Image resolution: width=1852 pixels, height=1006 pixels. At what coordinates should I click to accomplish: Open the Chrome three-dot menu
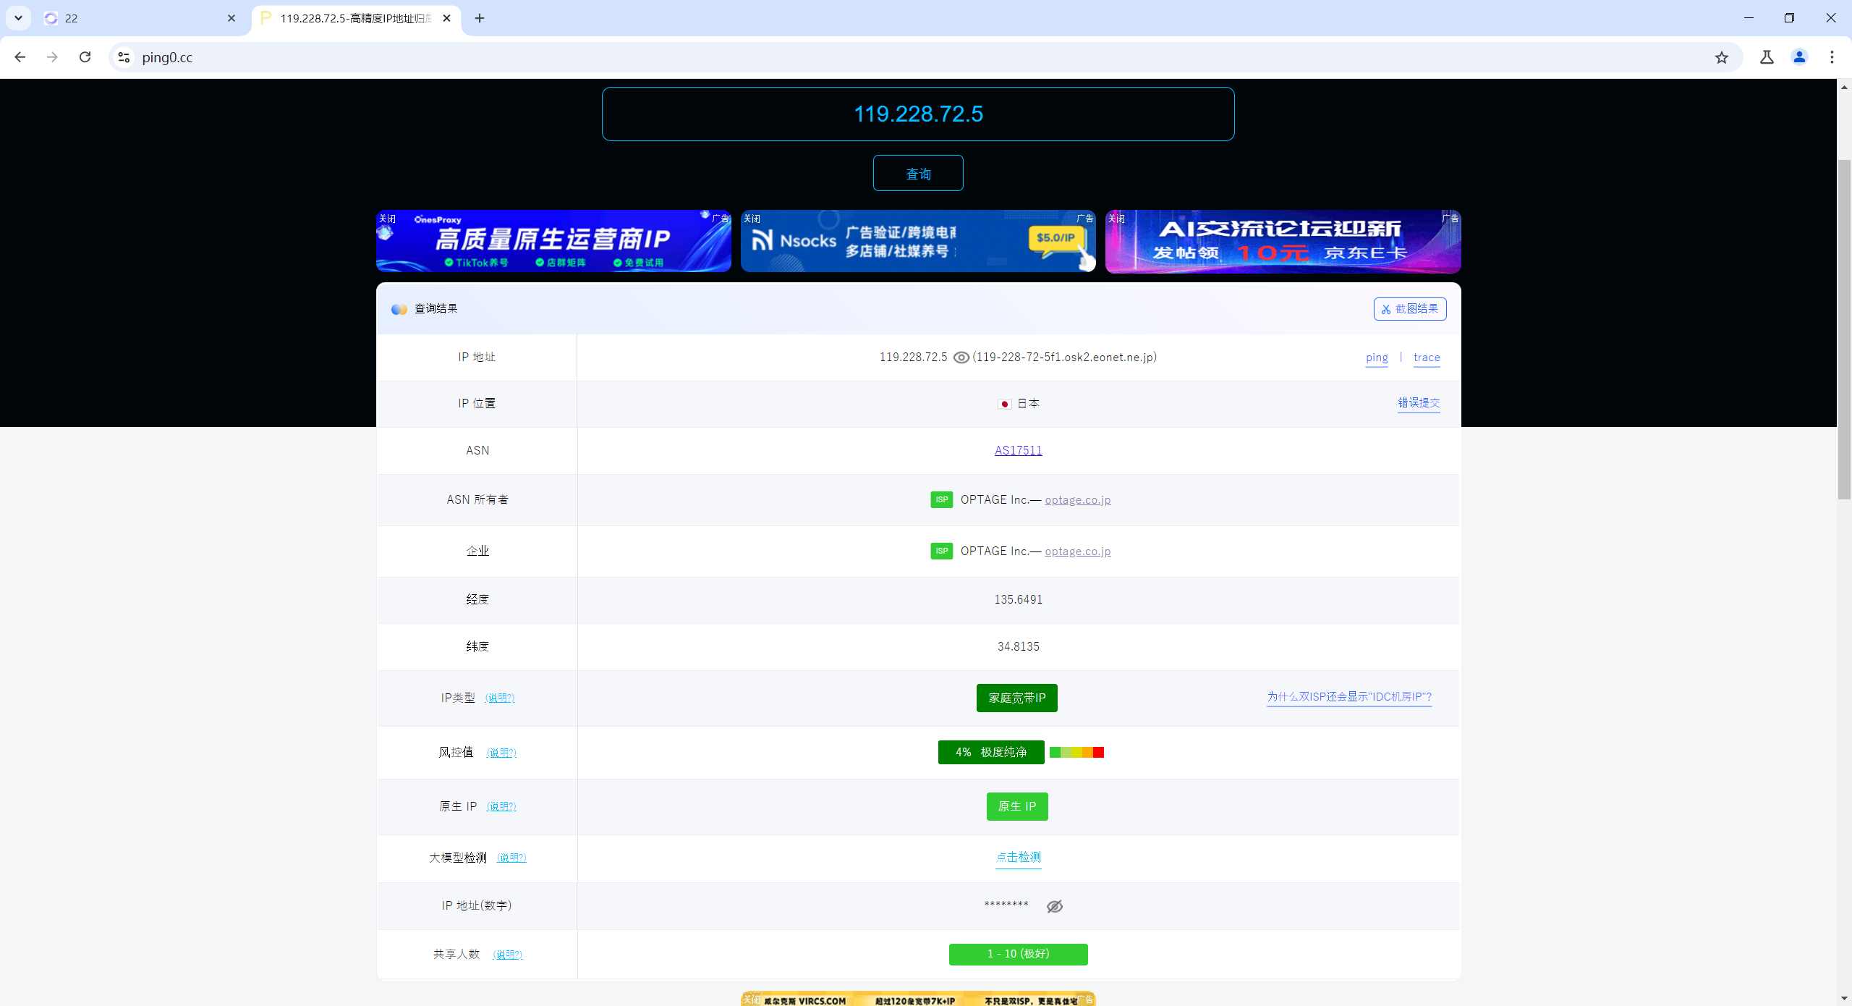point(1832,58)
